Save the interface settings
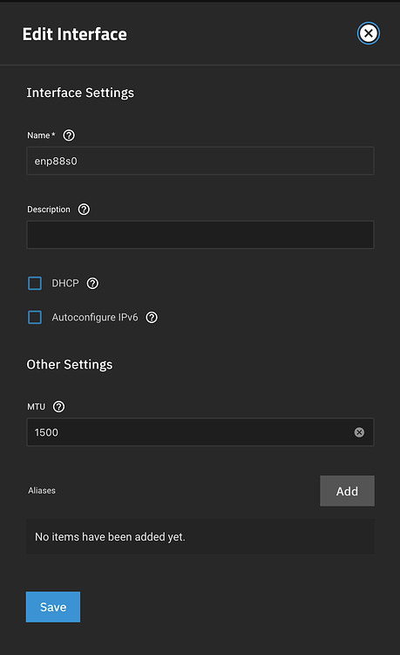Image resolution: width=400 pixels, height=655 pixels. pos(53,607)
